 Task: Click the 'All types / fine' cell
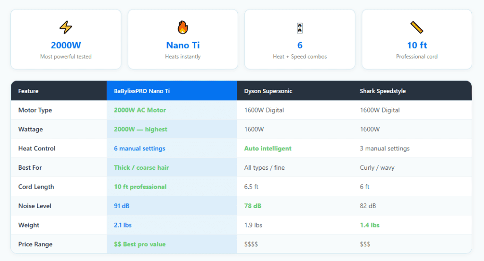coord(264,167)
